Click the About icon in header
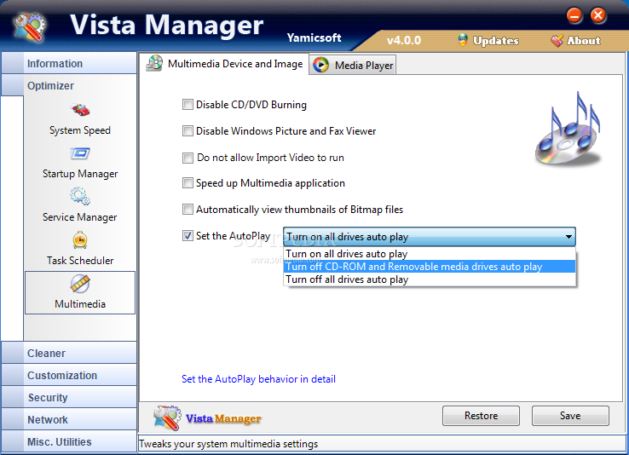This screenshot has height=455, width=629. pyautogui.click(x=557, y=41)
